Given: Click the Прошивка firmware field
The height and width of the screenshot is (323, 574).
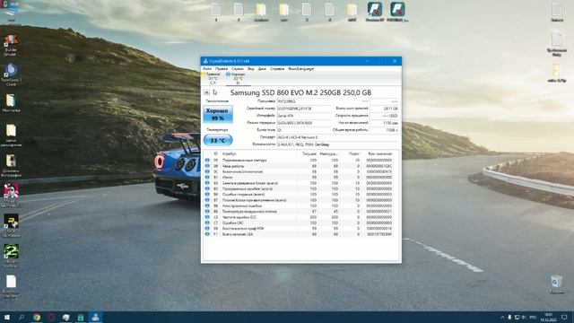Looking at the screenshot, I should 304,101.
